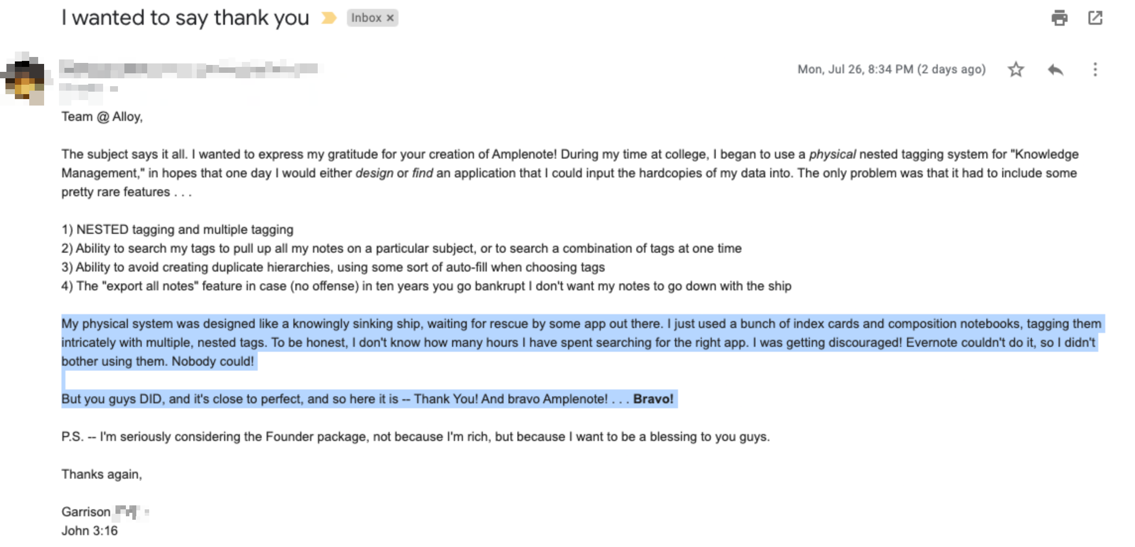Click the 'P.S.' line about Founder package
This screenshot has height=547, width=1135.
click(415, 437)
